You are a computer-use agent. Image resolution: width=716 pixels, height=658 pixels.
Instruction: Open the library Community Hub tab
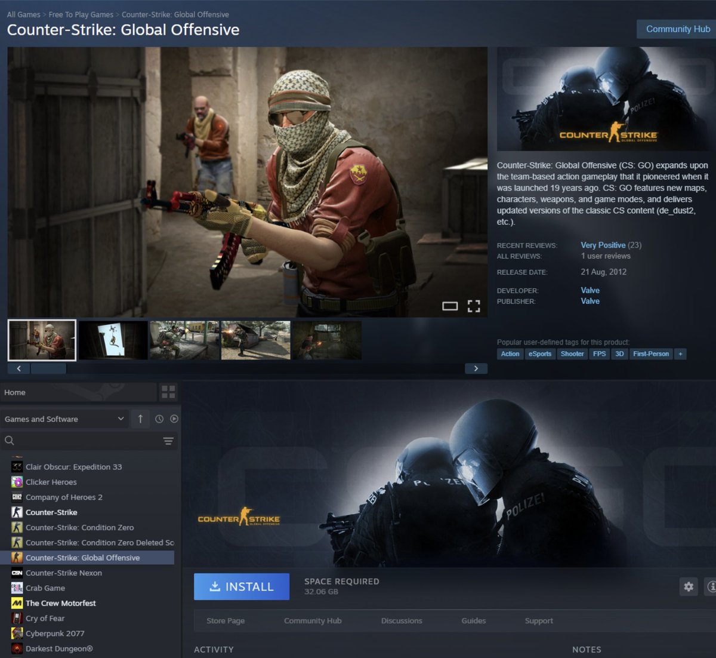click(313, 620)
